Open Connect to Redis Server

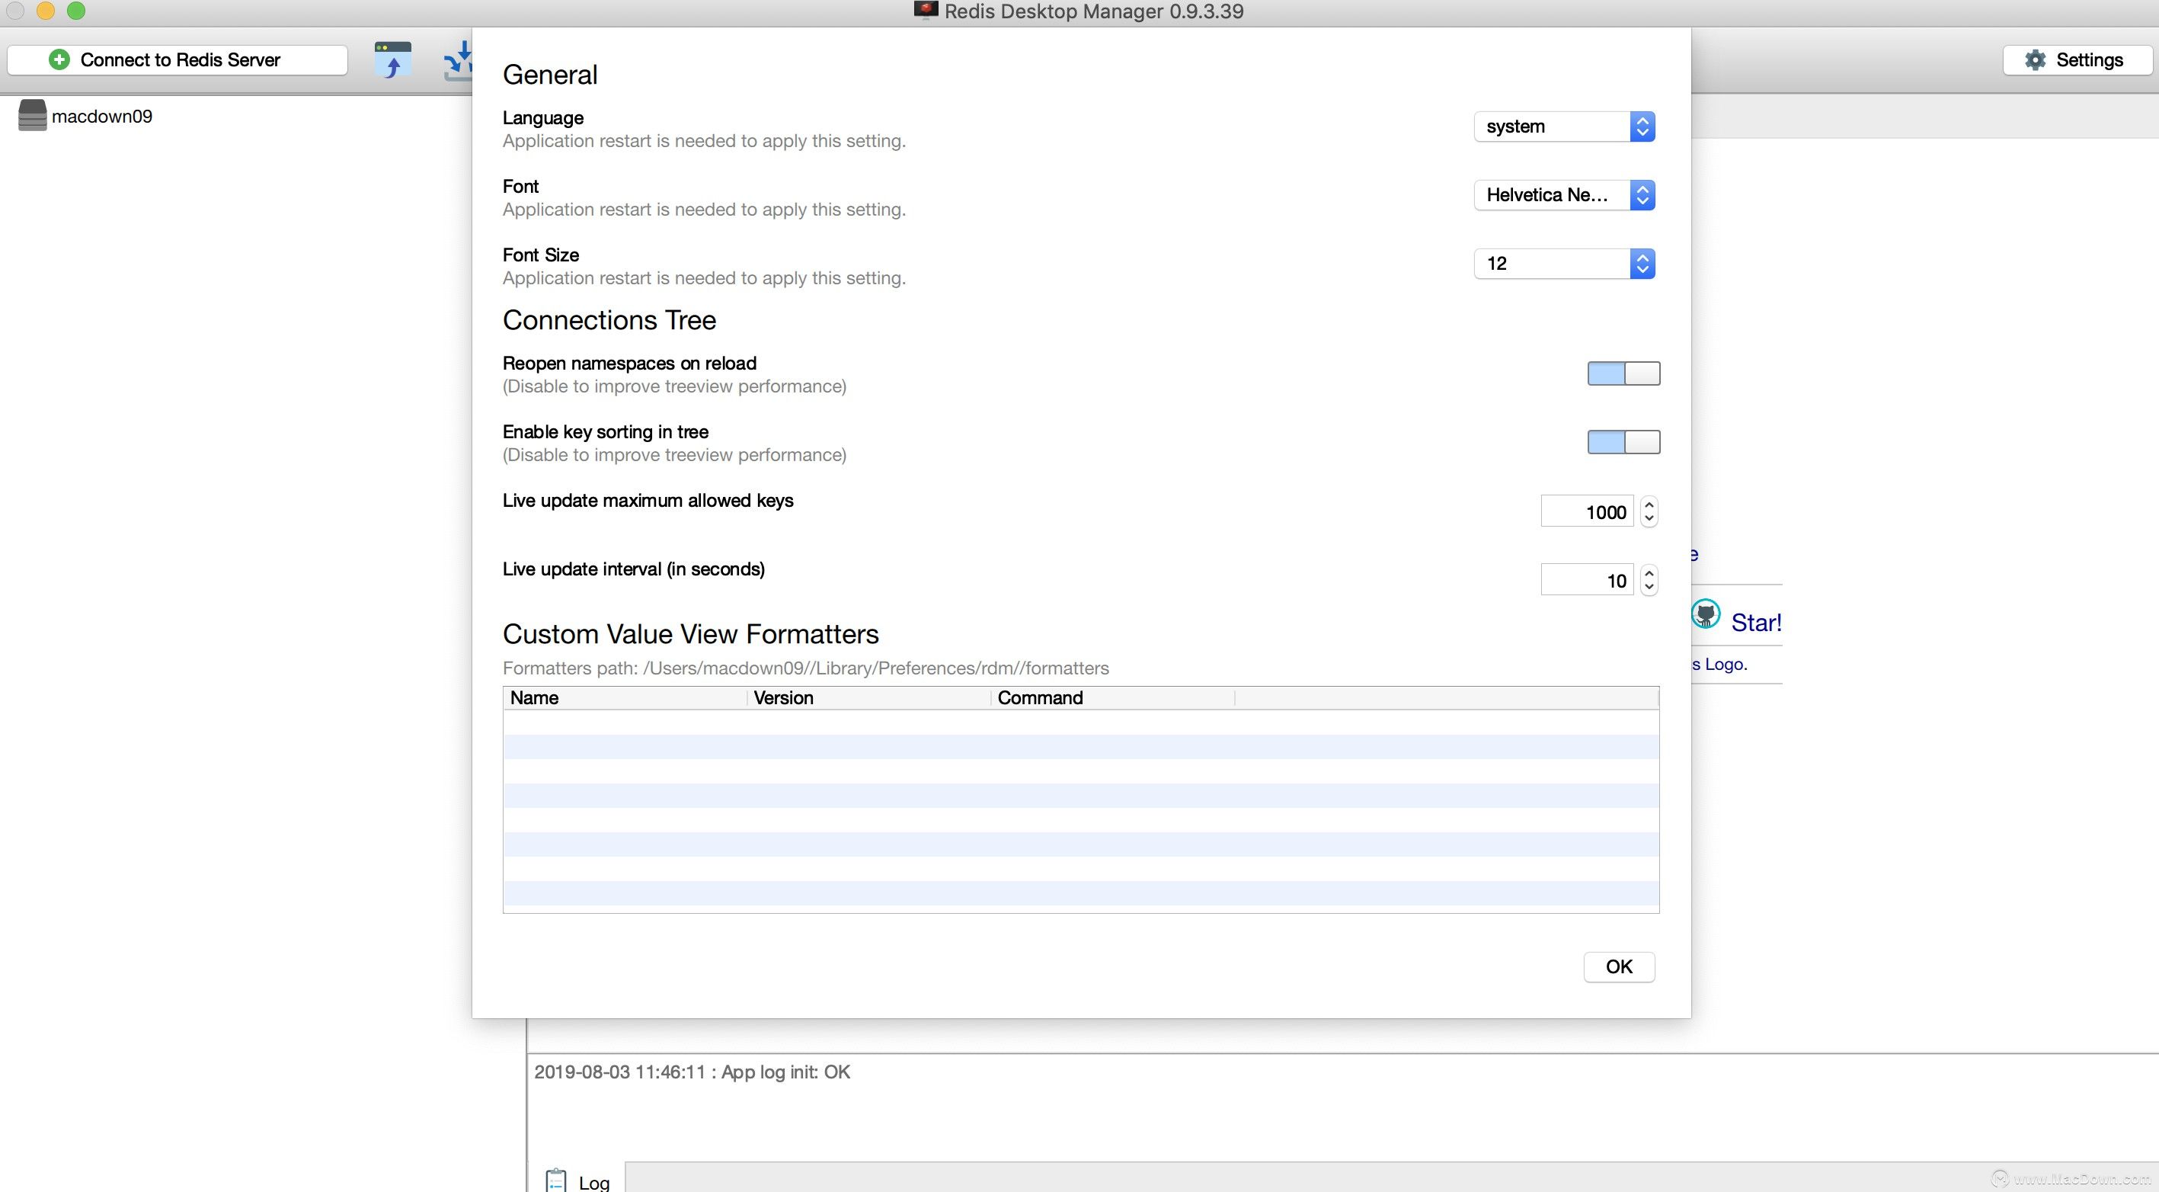click(x=177, y=59)
